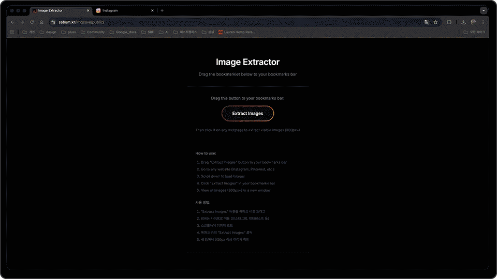Open the Google_docs bookmarks folder
497x279 pixels.
(123, 32)
